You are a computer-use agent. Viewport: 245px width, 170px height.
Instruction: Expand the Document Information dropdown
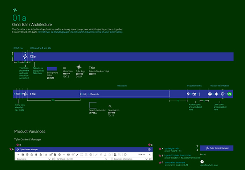coord(131,159)
